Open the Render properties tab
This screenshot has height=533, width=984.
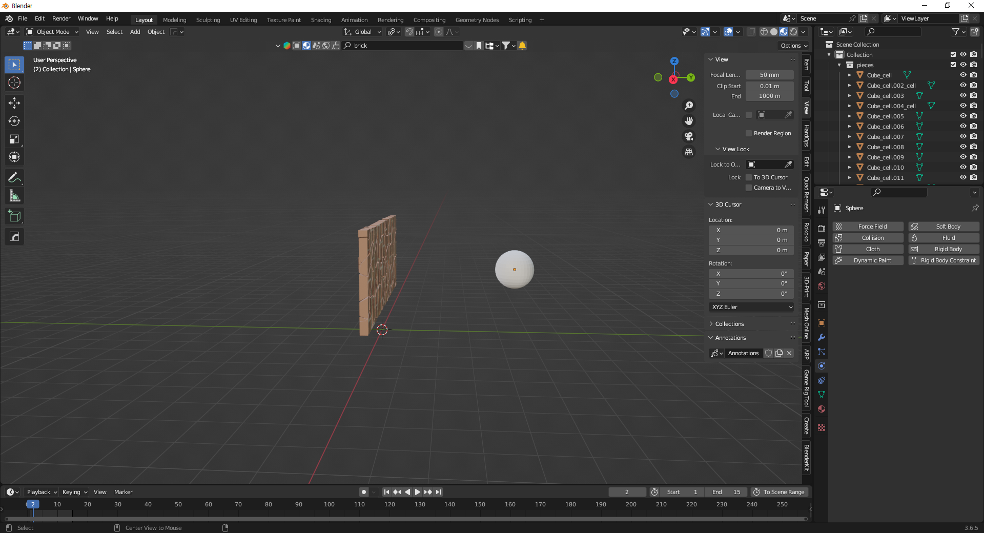coord(822,228)
